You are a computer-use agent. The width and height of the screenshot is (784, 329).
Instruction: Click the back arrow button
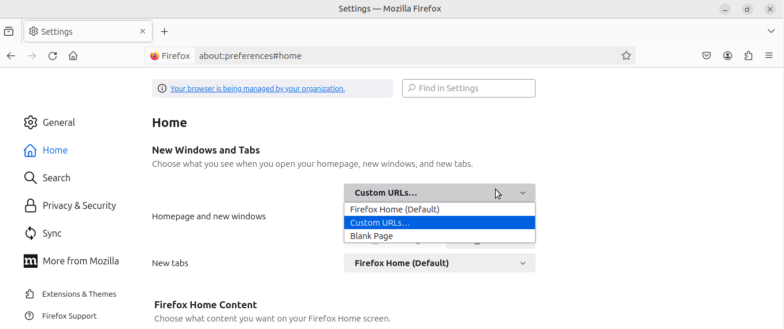tap(11, 56)
